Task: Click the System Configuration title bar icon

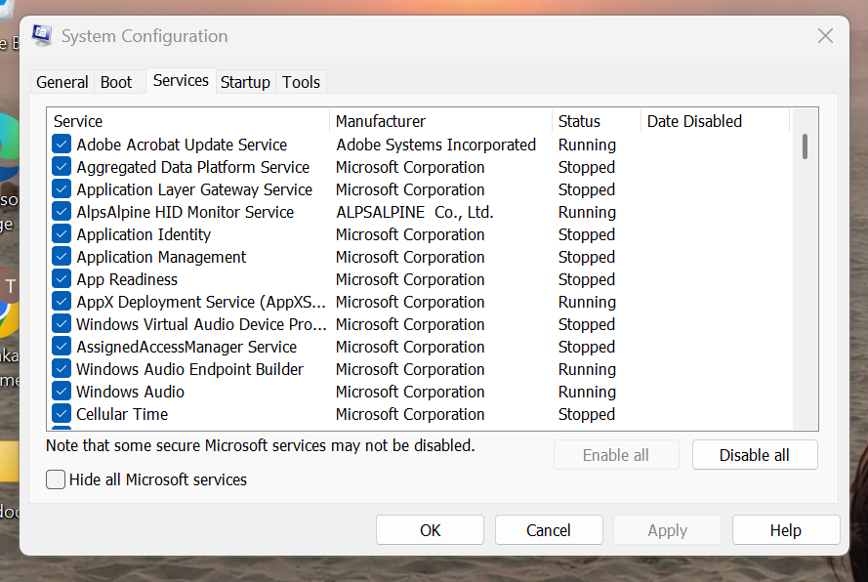Action: [42, 35]
